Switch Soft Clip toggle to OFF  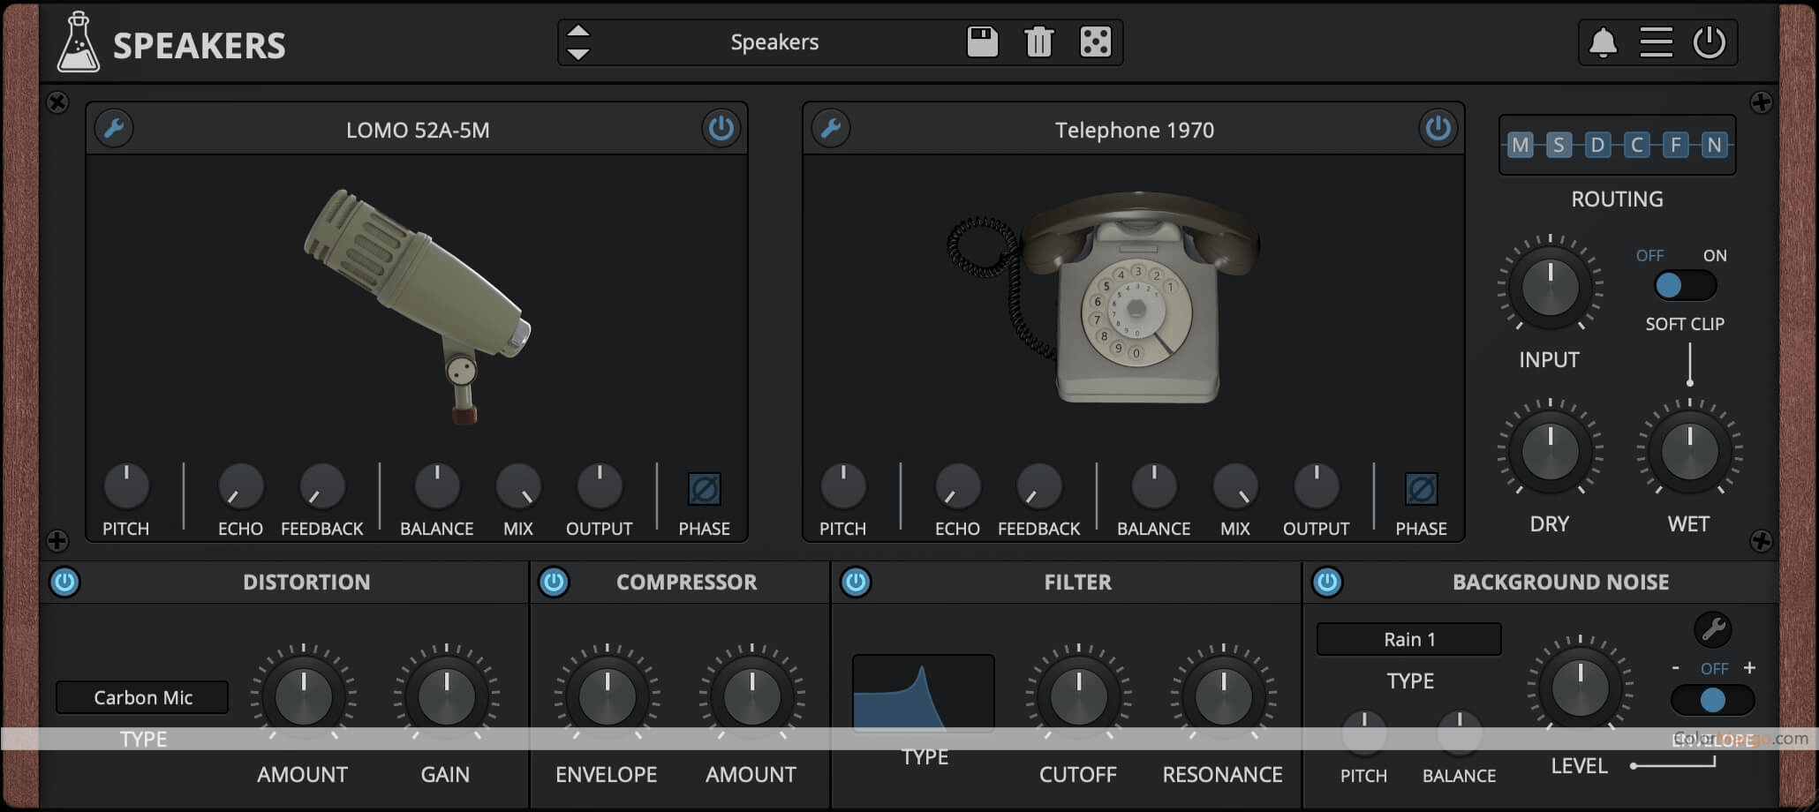1669,284
